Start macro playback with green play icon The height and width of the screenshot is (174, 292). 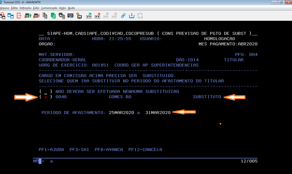coord(89,16)
